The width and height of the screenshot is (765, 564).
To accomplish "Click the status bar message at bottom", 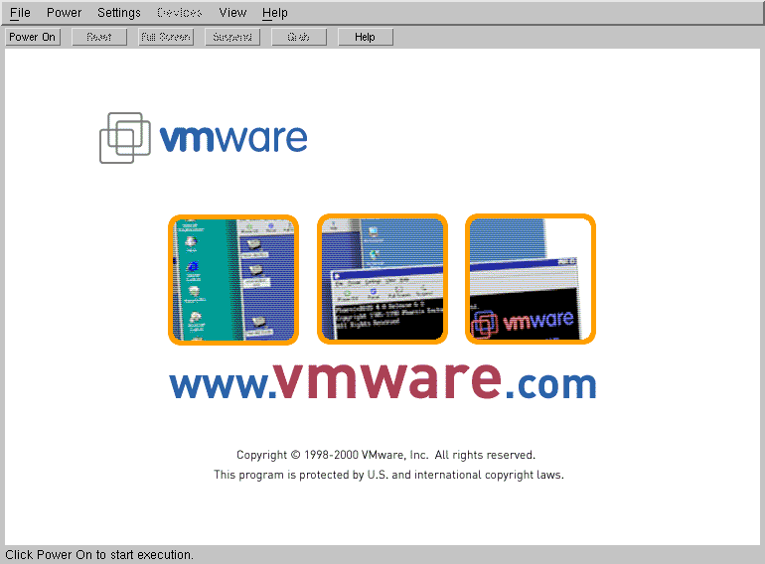I will 99,555.
